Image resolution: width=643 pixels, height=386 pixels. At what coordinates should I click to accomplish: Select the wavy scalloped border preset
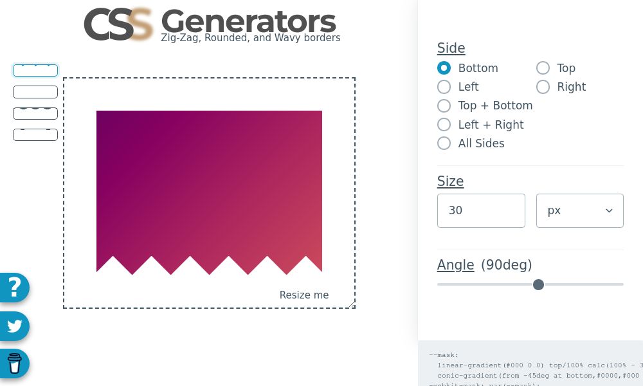coord(35,113)
